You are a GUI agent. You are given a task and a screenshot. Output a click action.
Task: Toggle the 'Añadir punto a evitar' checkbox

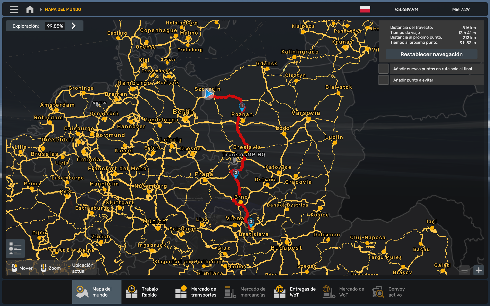[383, 80]
